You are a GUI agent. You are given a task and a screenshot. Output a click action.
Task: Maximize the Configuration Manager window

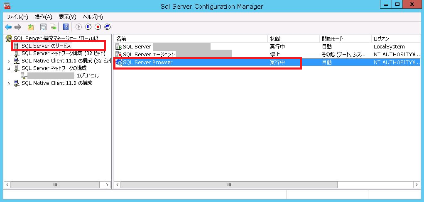pos(397,5)
